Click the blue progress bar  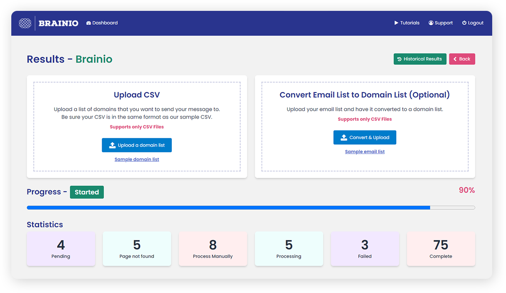tap(251, 207)
